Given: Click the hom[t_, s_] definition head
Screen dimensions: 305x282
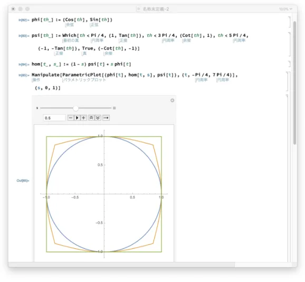Looking at the screenshot, I should click(x=46, y=64).
